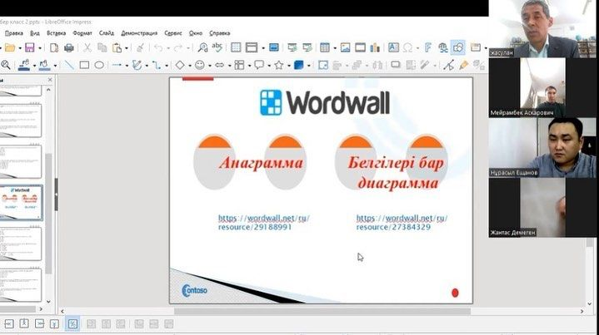599x335 pixels.
Task: Select the blue 3D Objects tool
Action: (x=299, y=65)
